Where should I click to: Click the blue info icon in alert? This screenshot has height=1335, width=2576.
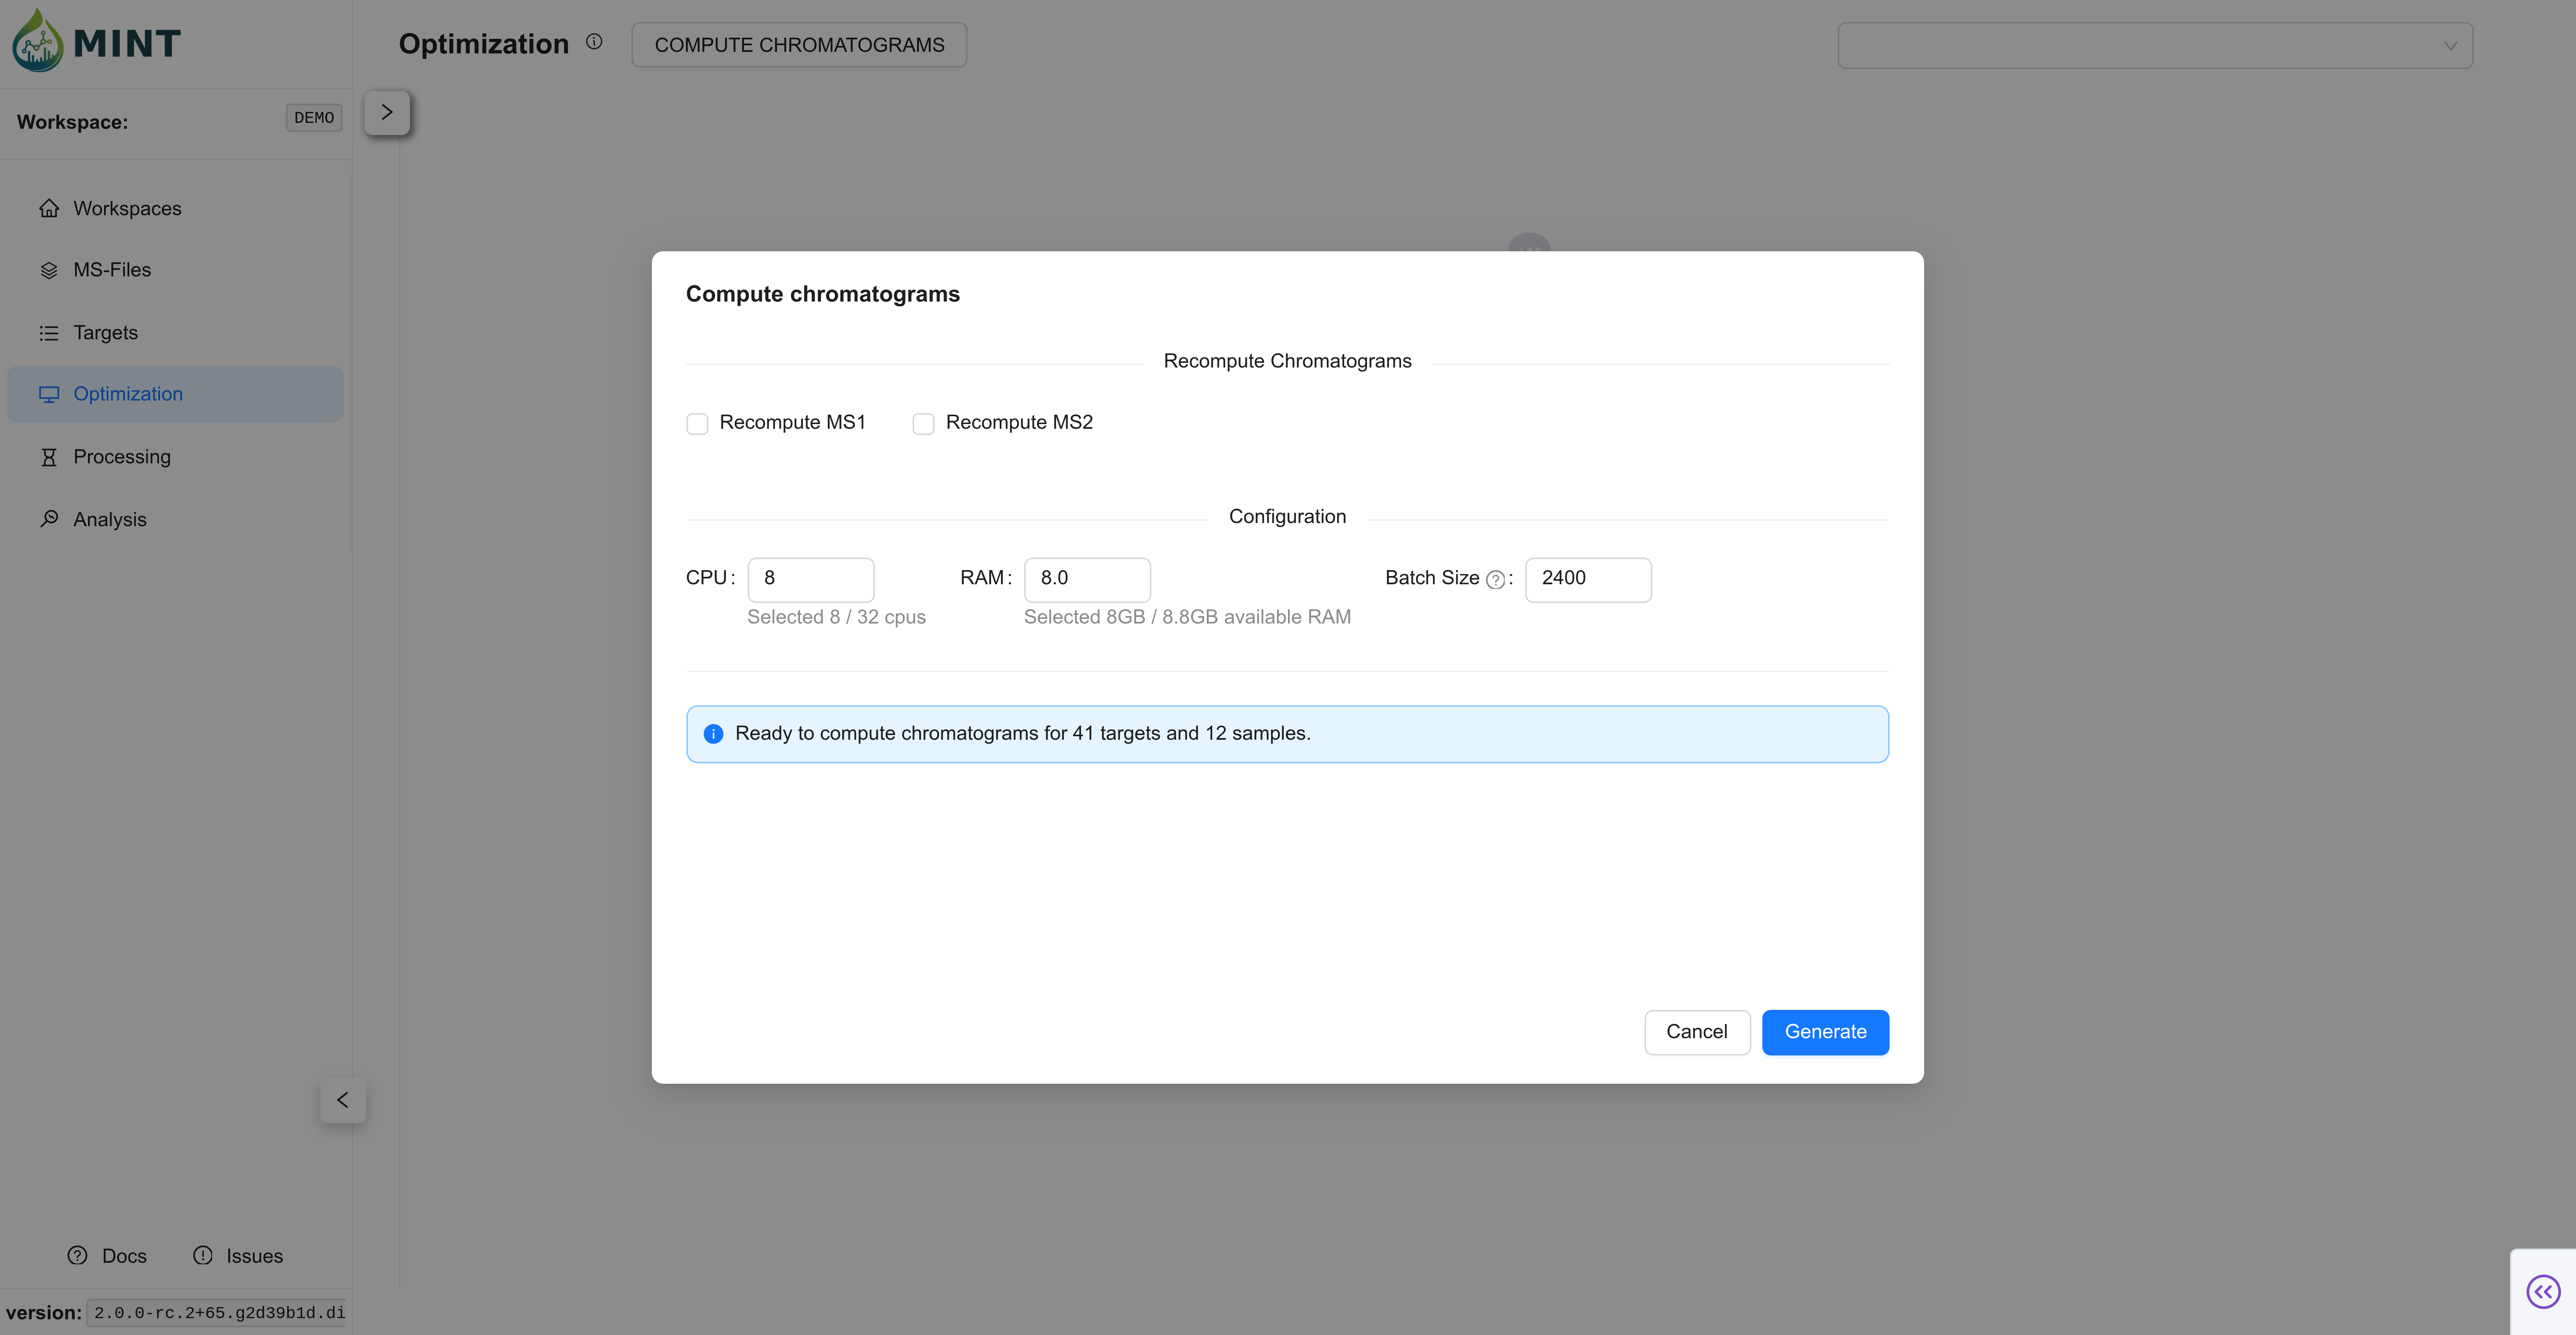pyautogui.click(x=713, y=734)
